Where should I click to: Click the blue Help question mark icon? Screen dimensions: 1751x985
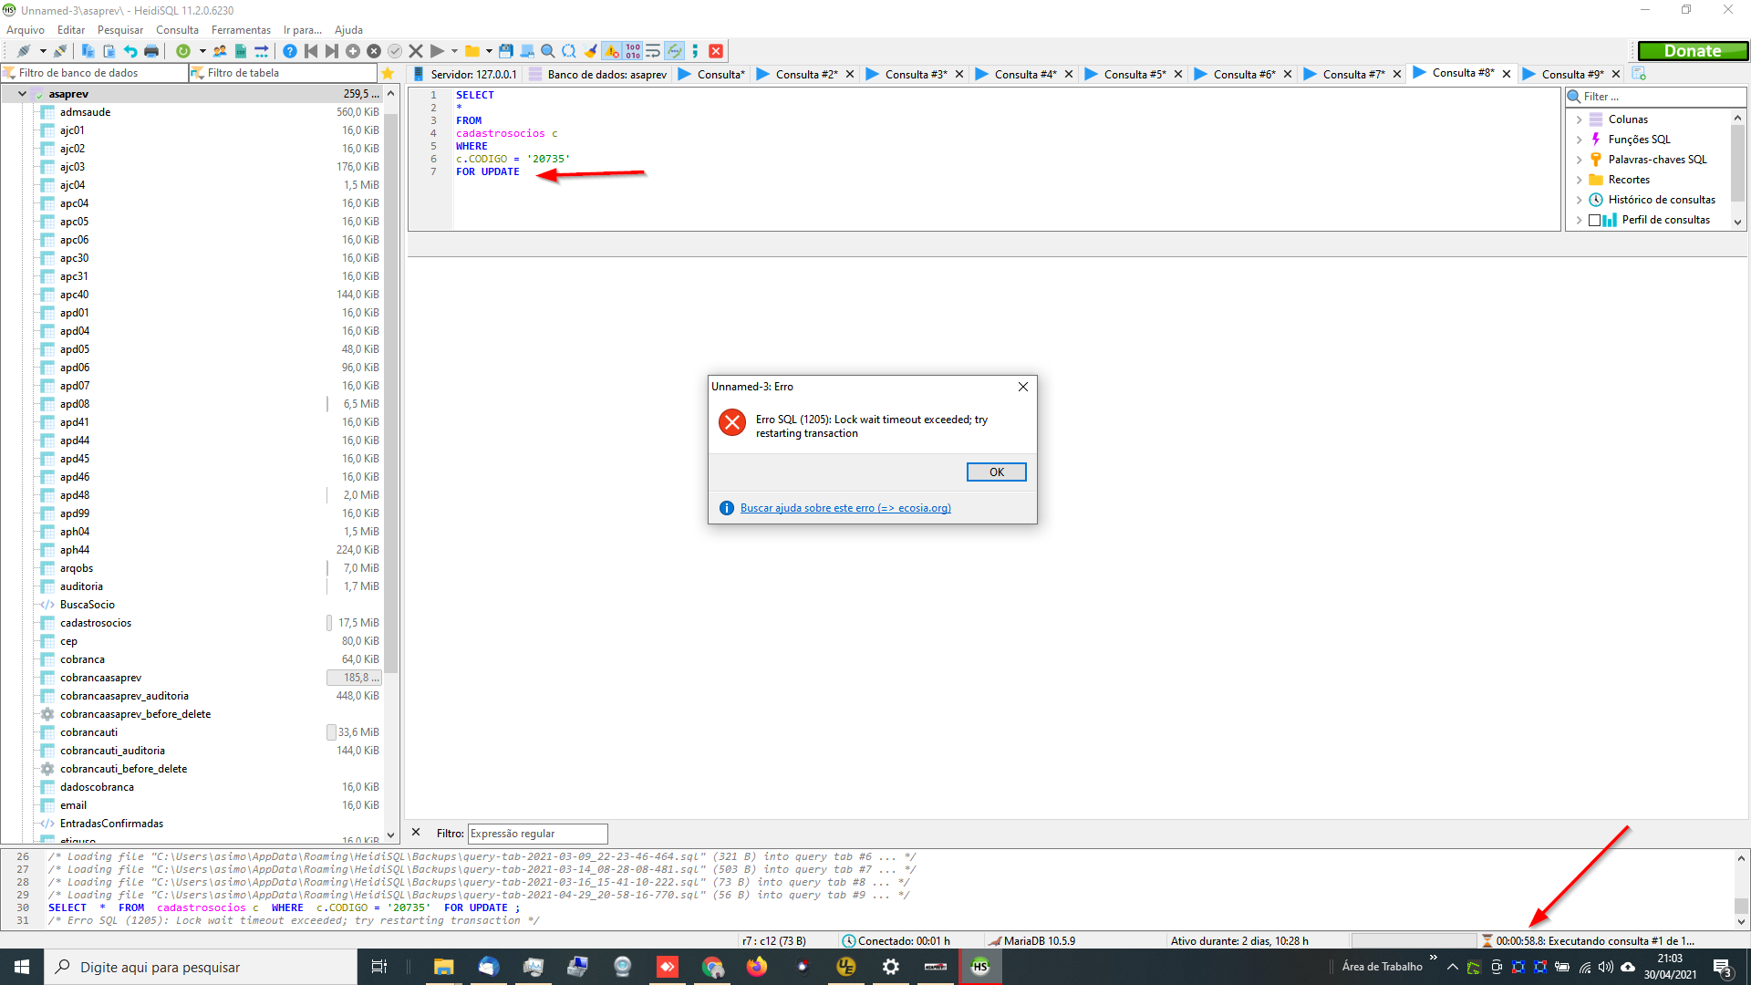(x=289, y=51)
